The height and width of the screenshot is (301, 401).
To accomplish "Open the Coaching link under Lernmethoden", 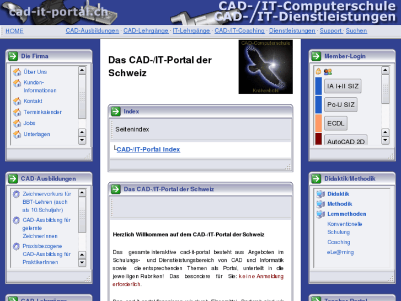I will point(339,242).
